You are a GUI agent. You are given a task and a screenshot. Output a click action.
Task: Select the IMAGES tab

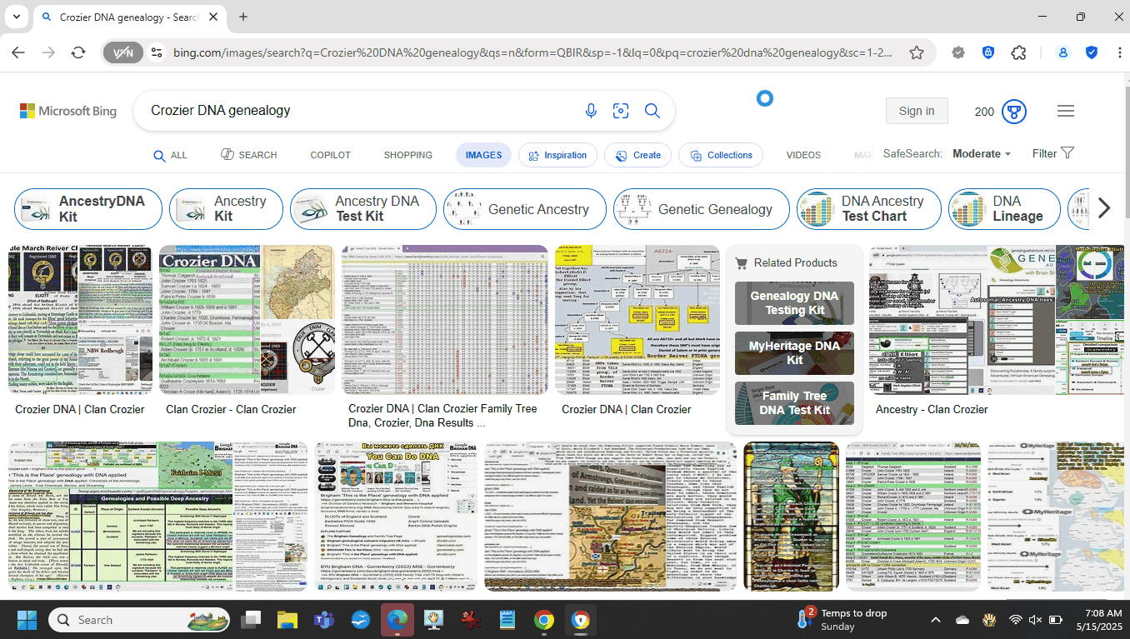pos(483,155)
